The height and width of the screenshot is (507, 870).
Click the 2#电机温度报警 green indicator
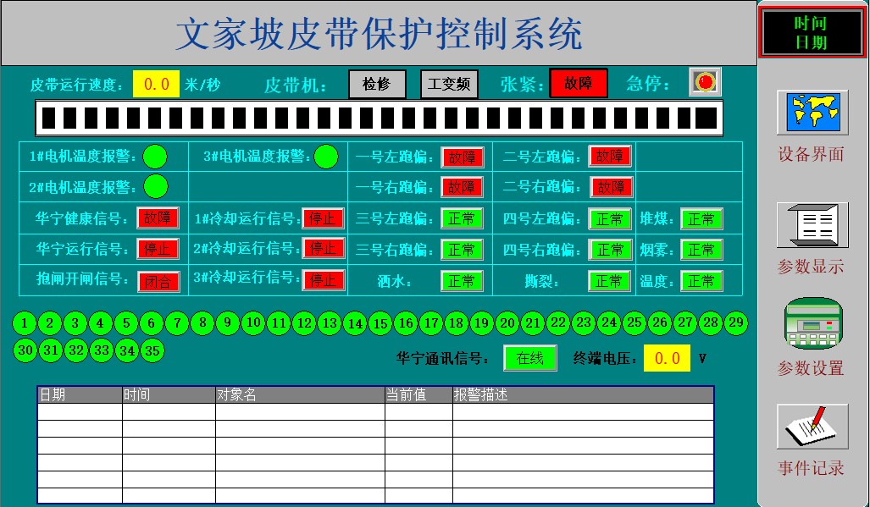pyautogui.click(x=155, y=187)
